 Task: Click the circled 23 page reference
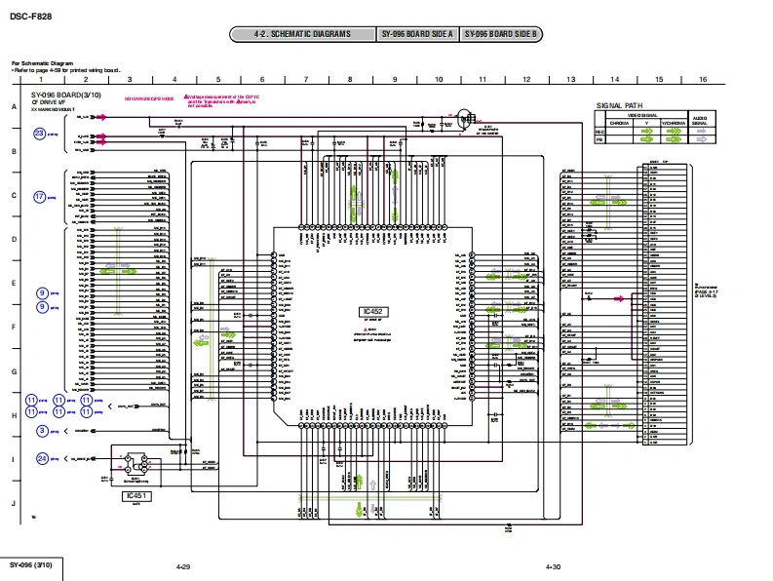[x=40, y=133]
